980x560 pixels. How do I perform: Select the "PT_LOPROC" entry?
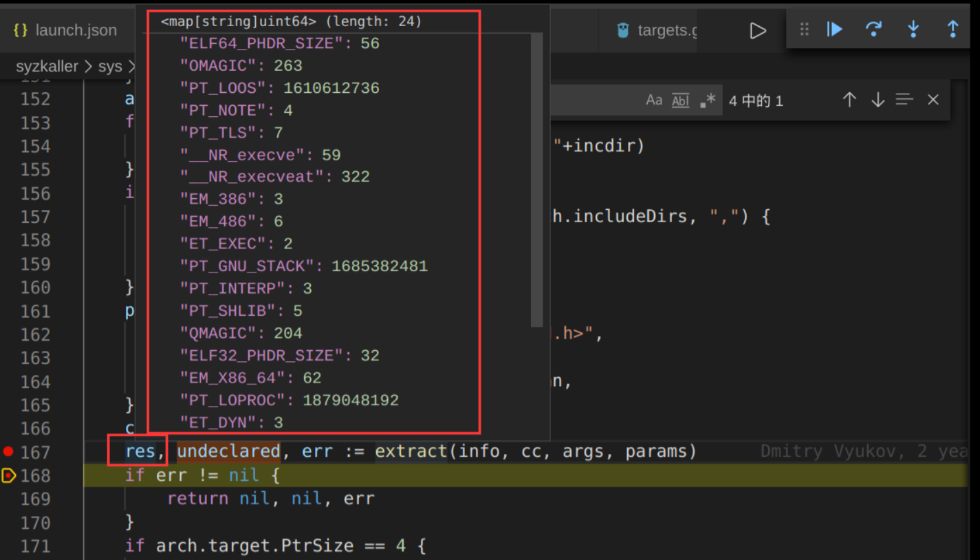coord(290,400)
